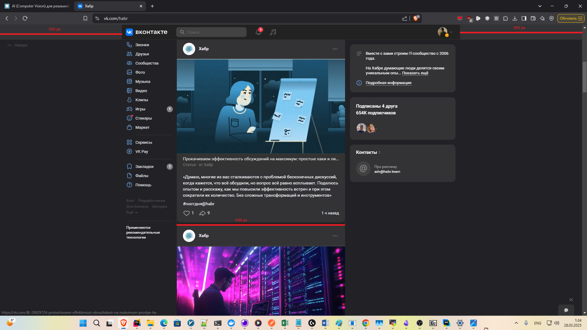Image resolution: width=587 pixels, height=330 pixels.
Task: Click the Маркет bag icon
Action: (129, 127)
